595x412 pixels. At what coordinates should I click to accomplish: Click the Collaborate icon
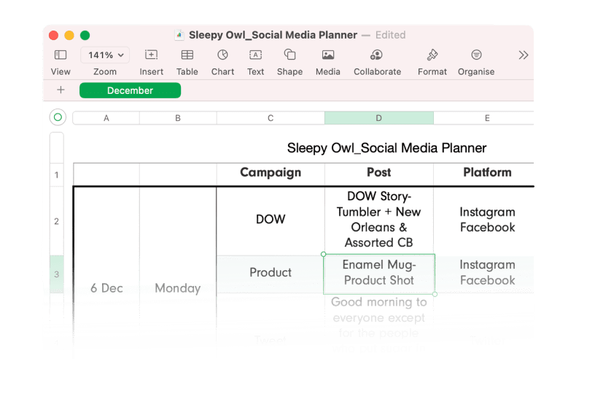[377, 55]
